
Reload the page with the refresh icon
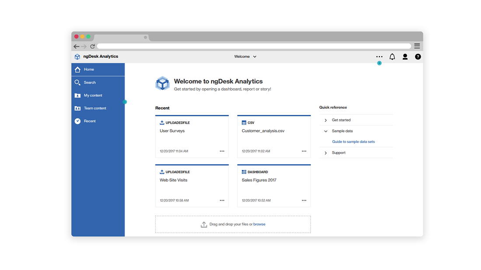[x=92, y=47]
